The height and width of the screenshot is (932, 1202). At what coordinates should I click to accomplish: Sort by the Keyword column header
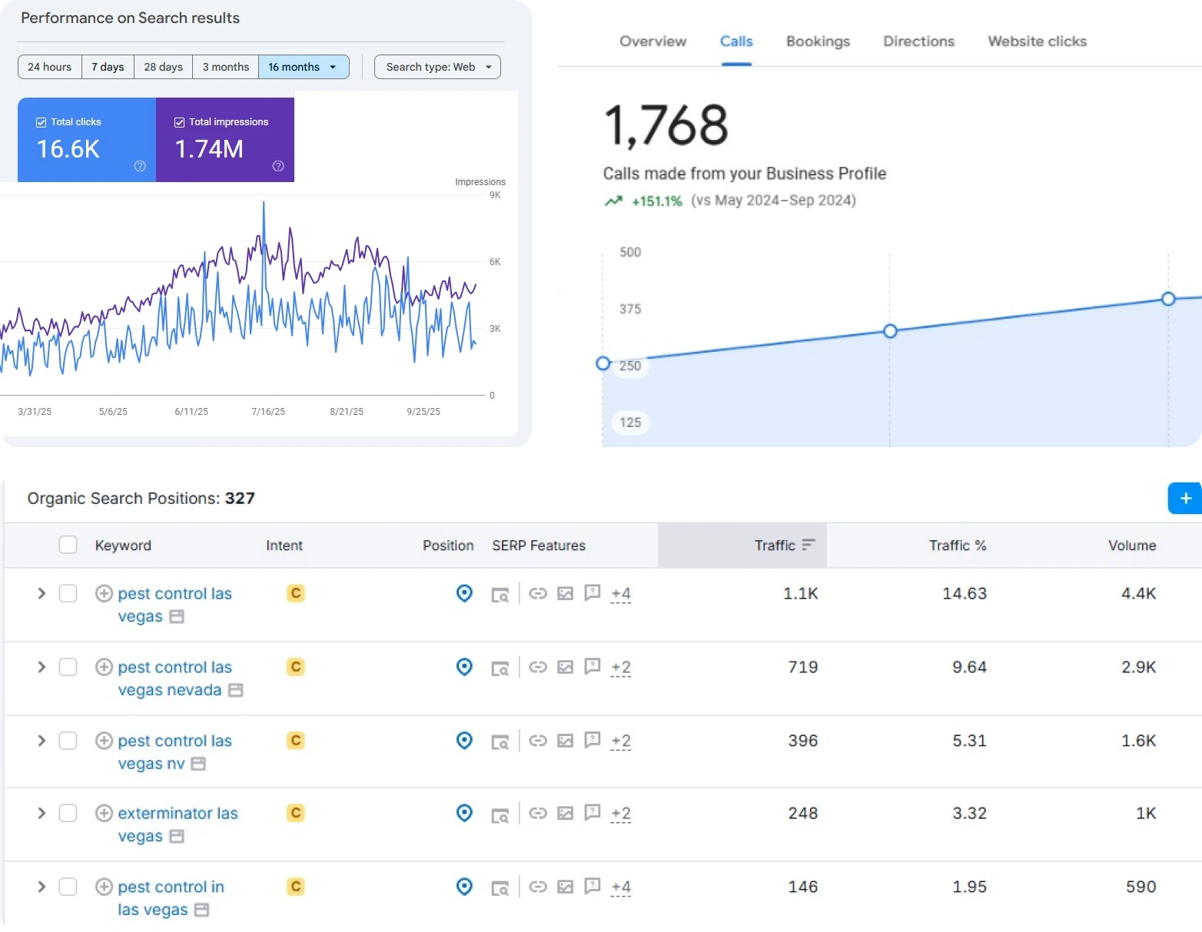(x=123, y=545)
